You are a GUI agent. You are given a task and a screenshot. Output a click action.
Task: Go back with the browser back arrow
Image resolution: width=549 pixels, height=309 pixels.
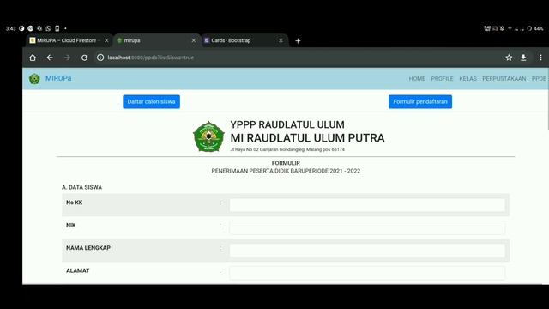50,58
